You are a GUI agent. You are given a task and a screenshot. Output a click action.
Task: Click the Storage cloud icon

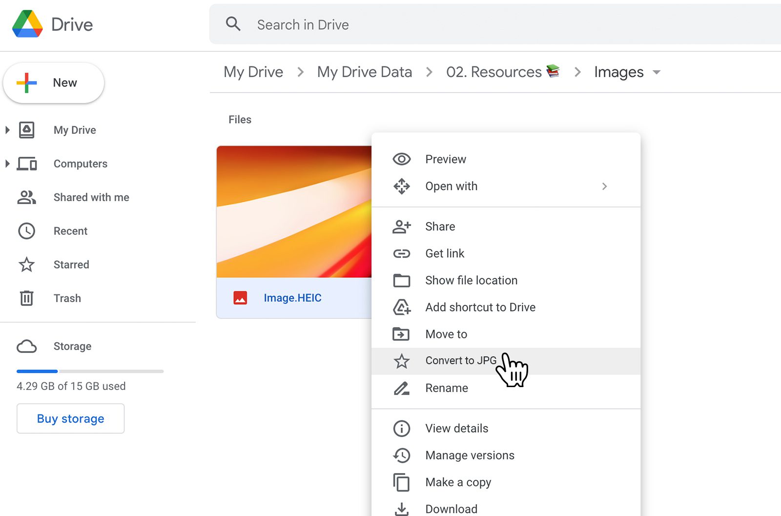27,346
